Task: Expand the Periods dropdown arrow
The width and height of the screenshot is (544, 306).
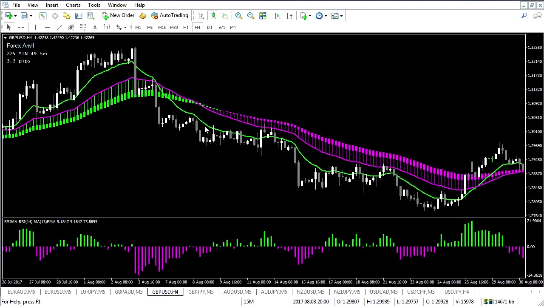Action: coord(326,16)
